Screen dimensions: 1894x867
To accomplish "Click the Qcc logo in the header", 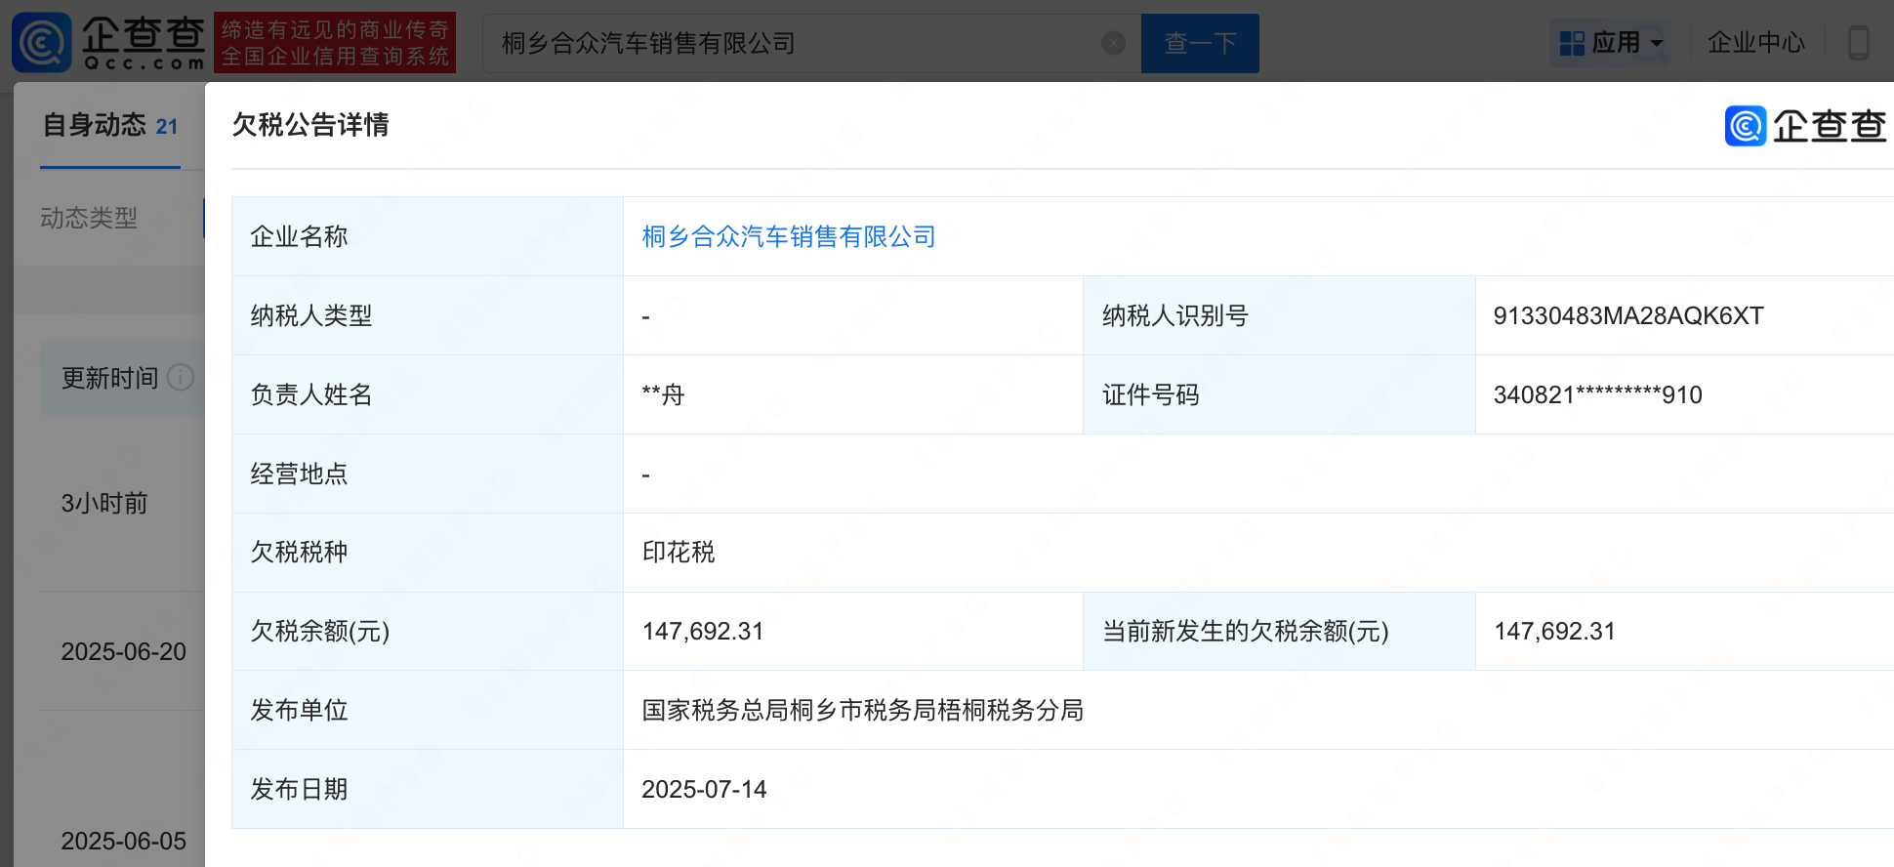I will 109,43.
